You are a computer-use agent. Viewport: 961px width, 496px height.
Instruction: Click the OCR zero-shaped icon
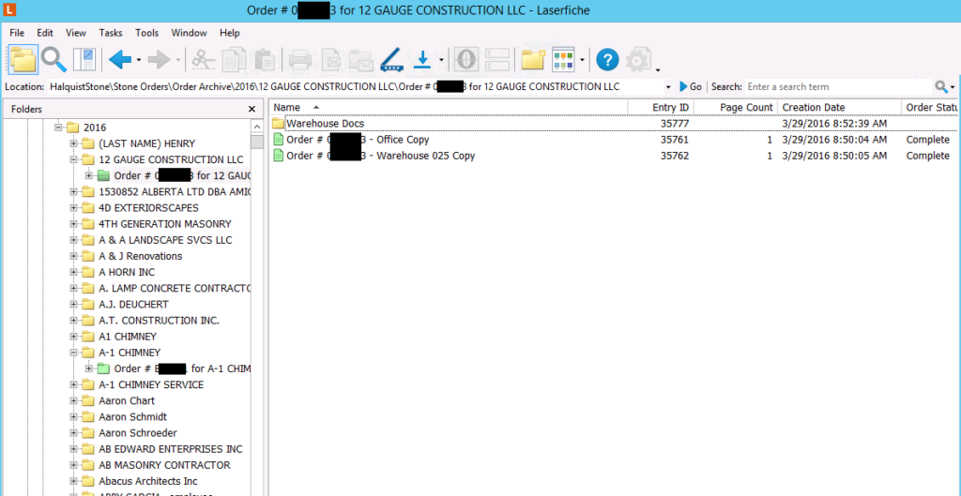click(x=467, y=60)
